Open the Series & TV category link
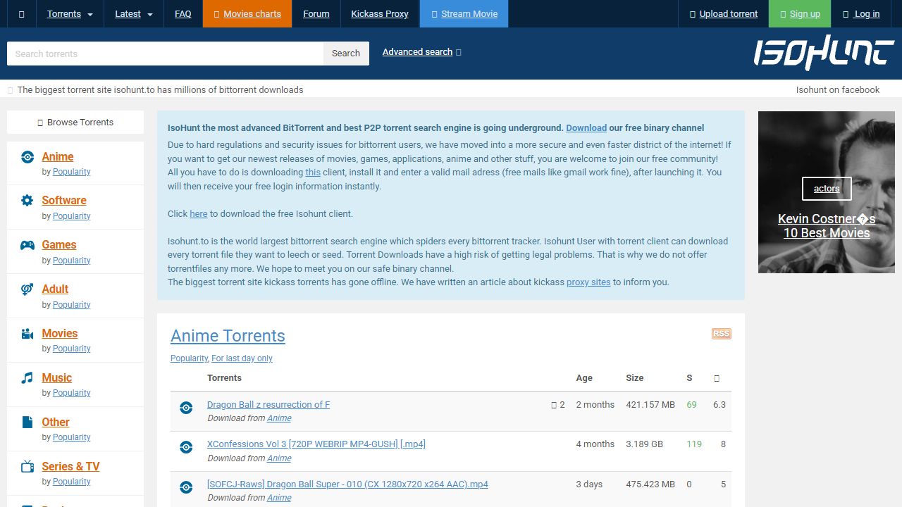Viewport: 902px width, 507px height. tap(70, 467)
